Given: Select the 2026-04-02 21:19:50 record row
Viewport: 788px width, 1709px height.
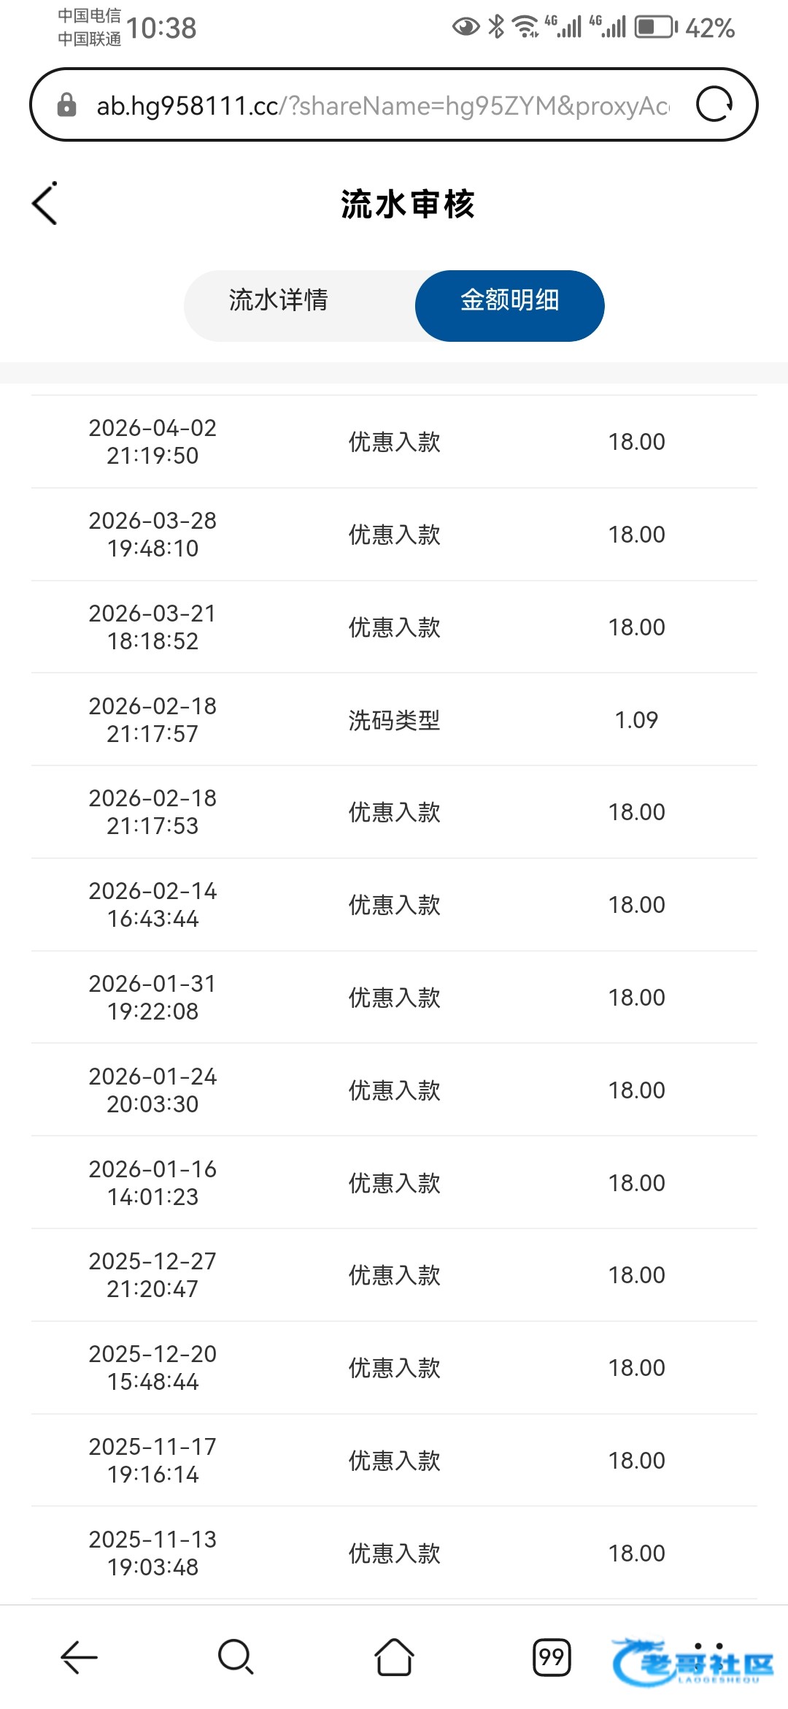Looking at the screenshot, I should [394, 442].
